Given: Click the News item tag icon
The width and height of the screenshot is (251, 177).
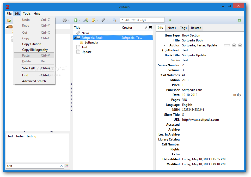Looking at the screenshot, I should [78, 33].
